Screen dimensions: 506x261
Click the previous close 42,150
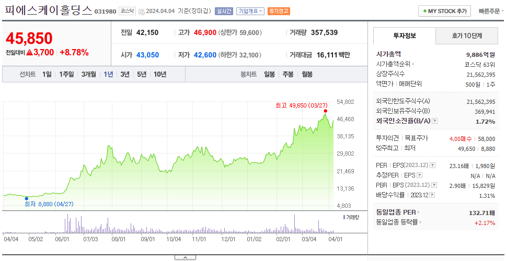pos(147,32)
